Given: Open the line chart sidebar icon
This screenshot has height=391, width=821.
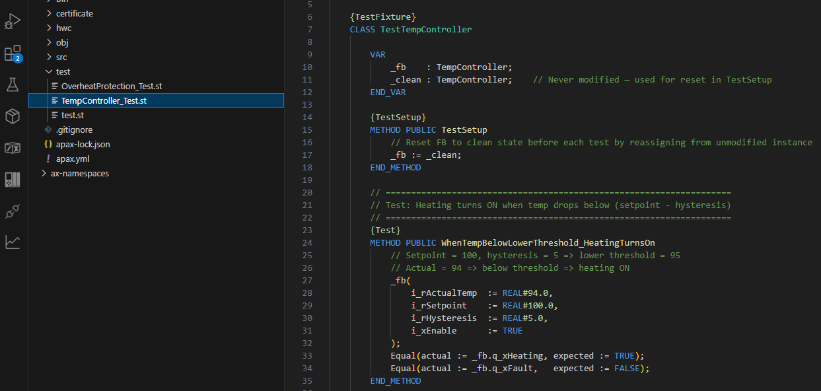Looking at the screenshot, I should coord(13,242).
